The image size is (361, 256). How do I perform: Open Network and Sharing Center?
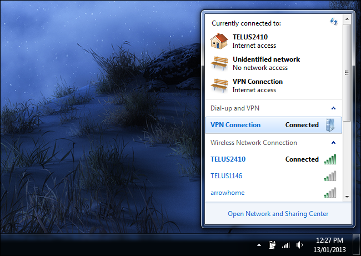coord(278,214)
